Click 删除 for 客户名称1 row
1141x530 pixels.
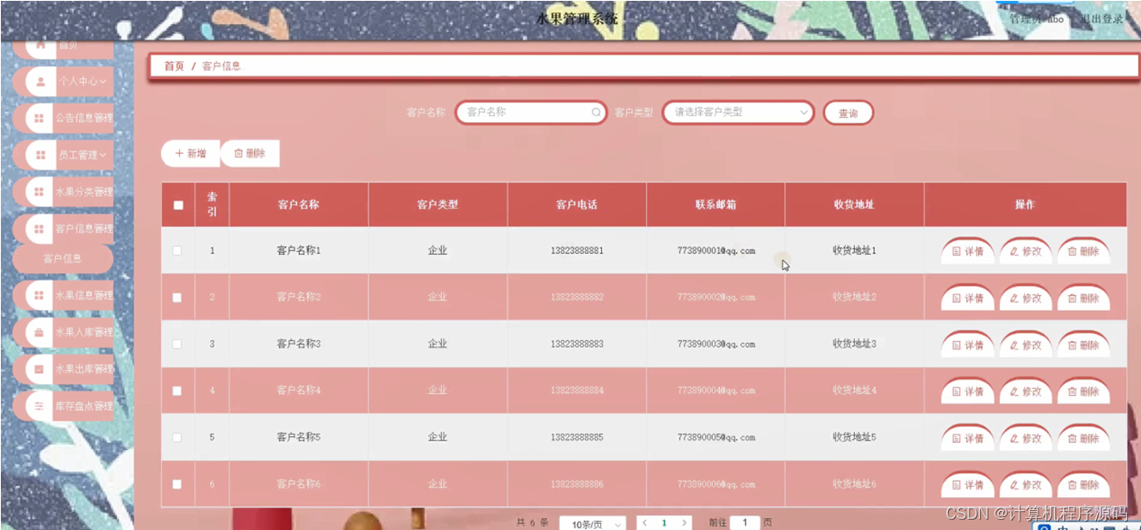pos(1083,251)
